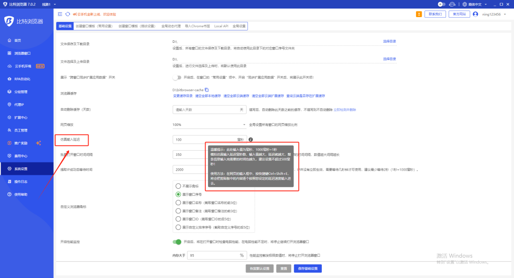Copy the bitbrowser-cache path with the copy icon
Viewport: 514px width, 278px height.
[x=207, y=90]
